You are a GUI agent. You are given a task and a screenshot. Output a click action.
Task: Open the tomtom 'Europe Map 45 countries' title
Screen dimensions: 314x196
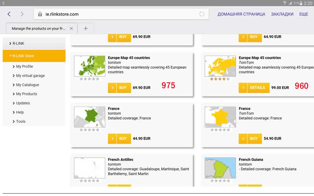click(x=129, y=58)
